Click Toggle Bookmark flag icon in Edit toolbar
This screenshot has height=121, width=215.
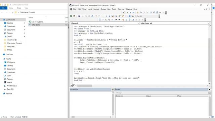pyautogui.click(x=133, y=19)
